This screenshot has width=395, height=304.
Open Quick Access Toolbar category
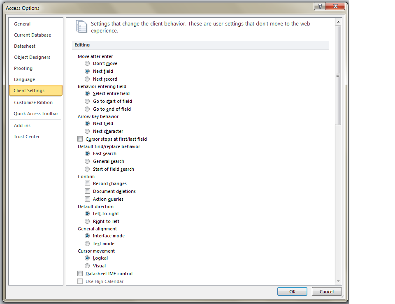[36, 114]
